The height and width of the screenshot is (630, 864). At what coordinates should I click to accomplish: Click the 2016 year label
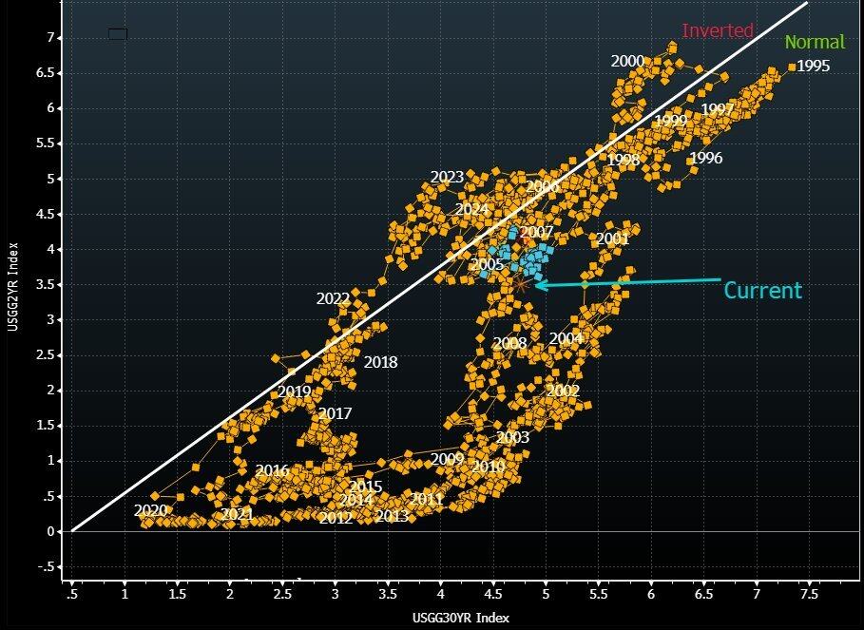(x=272, y=471)
